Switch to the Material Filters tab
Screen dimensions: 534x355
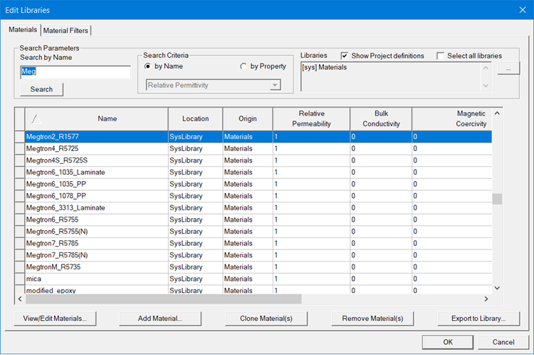[66, 31]
